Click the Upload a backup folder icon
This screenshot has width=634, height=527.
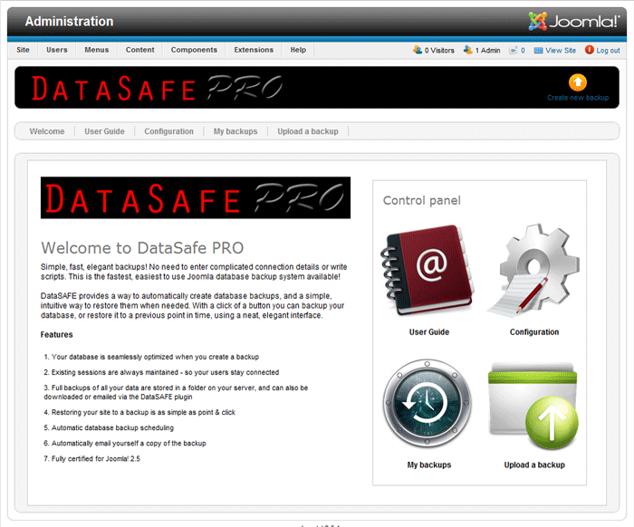click(x=533, y=406)
